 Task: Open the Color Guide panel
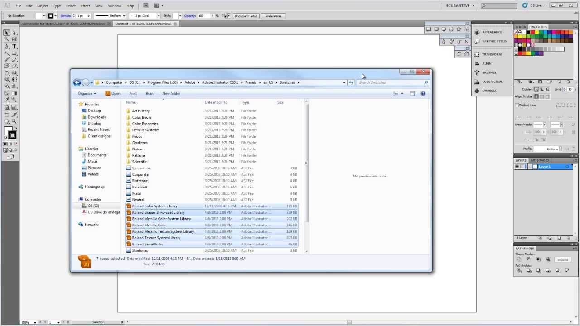pyautogui.click(x=492, y=81)
